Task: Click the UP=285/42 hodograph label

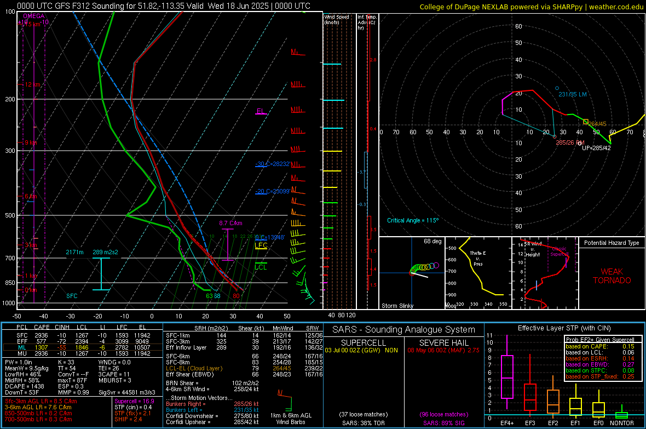Action: pos(596,148)
